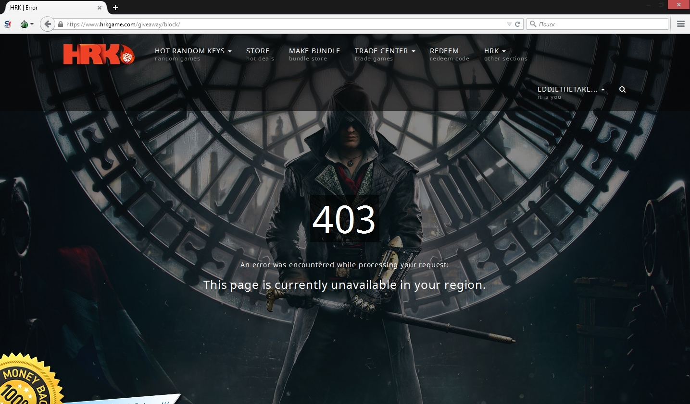Click the 403 error code text
690x404 pixels.
tap(344, 219)
